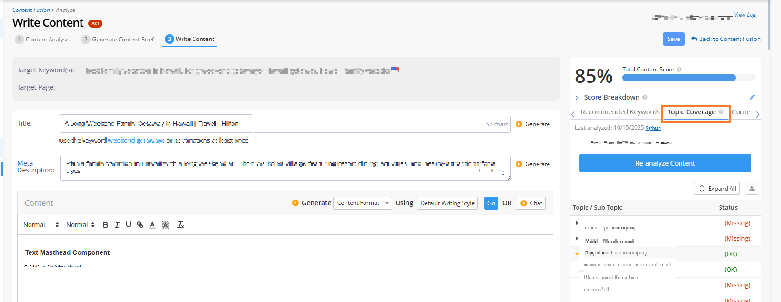Switch to the Recommended Keywords tab
The height and width of the screenshot is (302, 781).
point(620,112)
